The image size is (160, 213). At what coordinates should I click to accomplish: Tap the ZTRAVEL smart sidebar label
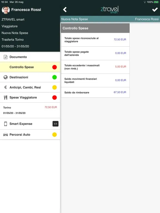click(x=13, y=19)
